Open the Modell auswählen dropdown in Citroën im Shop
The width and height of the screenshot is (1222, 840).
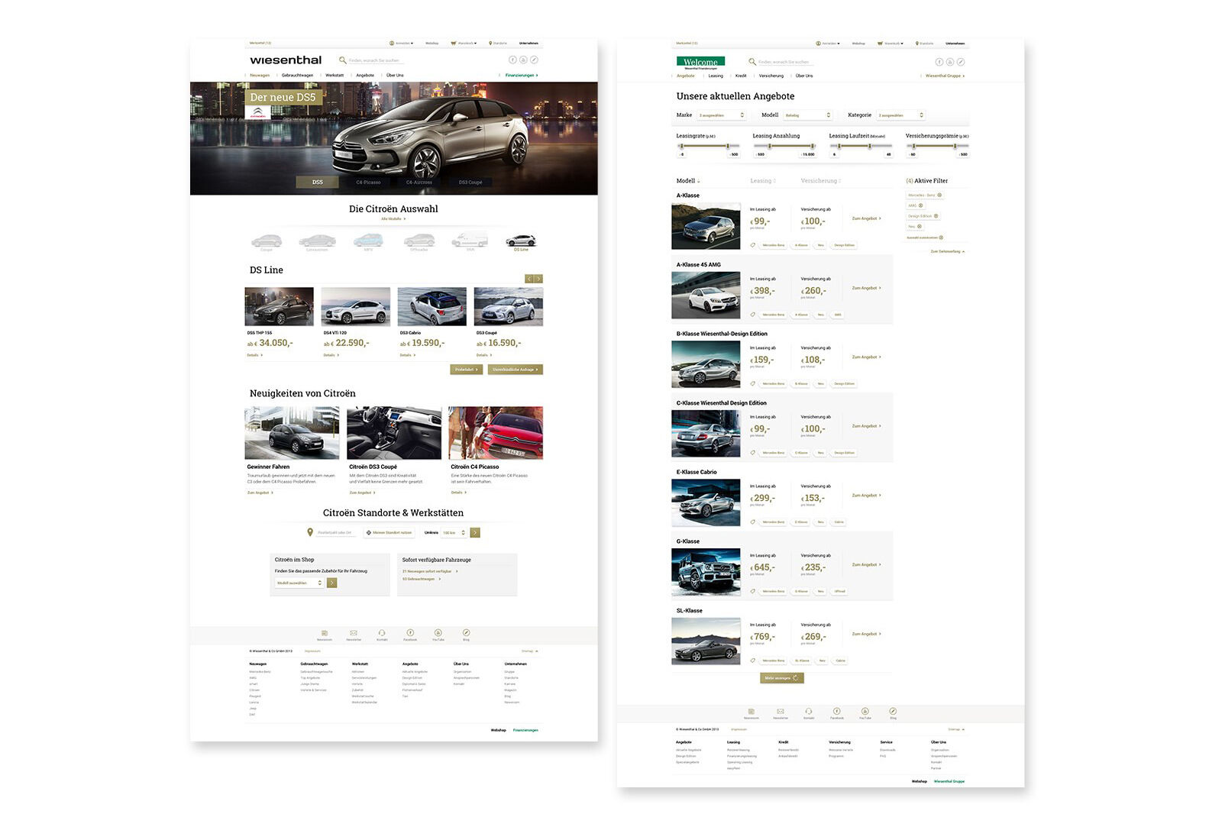(299, 583)
